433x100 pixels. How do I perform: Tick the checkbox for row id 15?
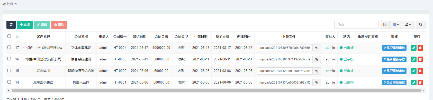tap(9, 70)
